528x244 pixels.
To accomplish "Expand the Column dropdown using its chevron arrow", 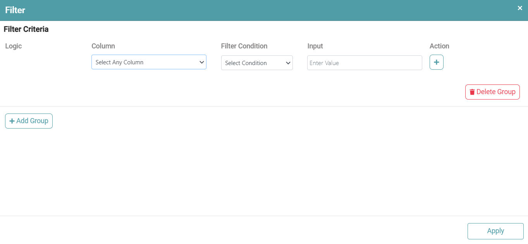I will pyautogui.click(x=201, y=62).
